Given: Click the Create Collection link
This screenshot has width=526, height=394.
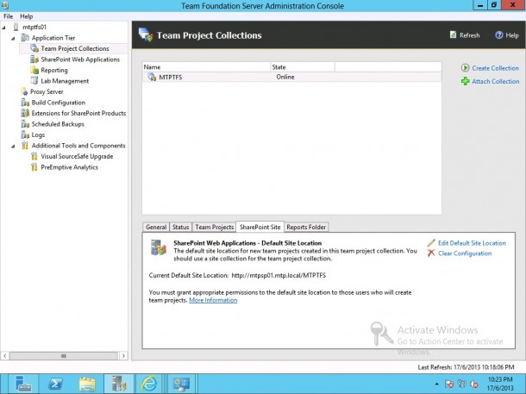Looking at the screenshot, I should click(495, 68).
